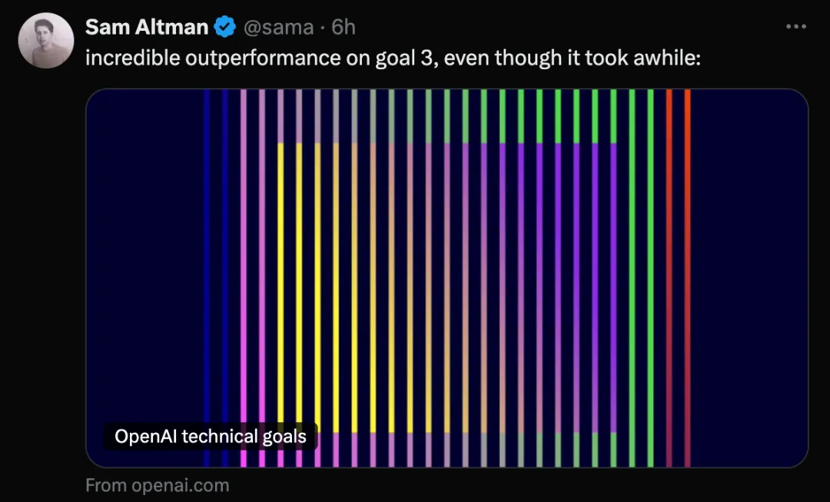Select the rightmost bright purple bar segment
830x502 pixels.
[613, 288]
